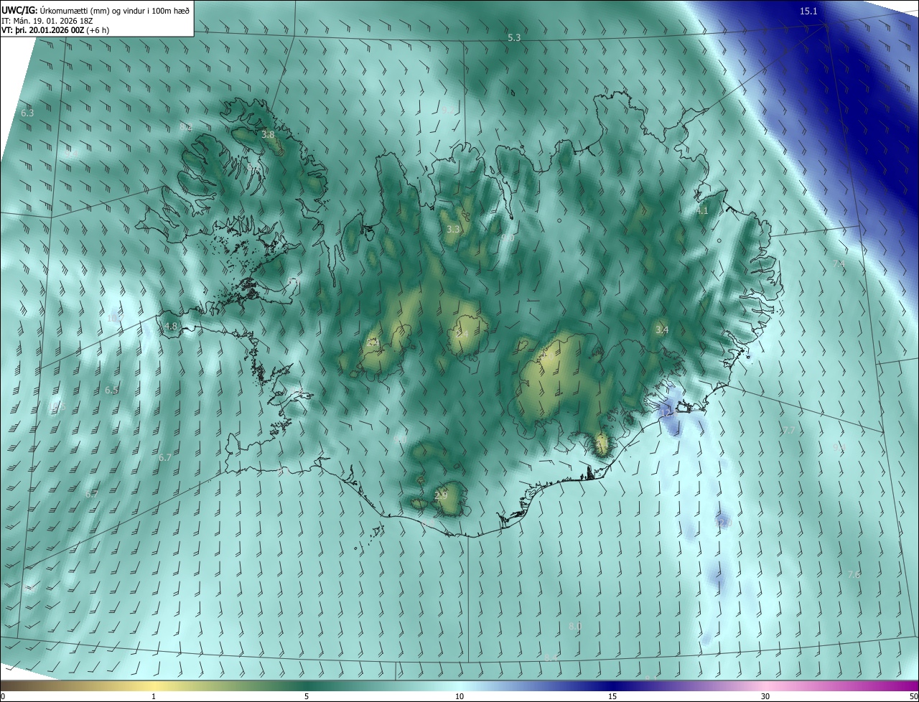Click the '0' tick on the color scale
The width and height of the screenshot is (919, 702).
point(3,696)
